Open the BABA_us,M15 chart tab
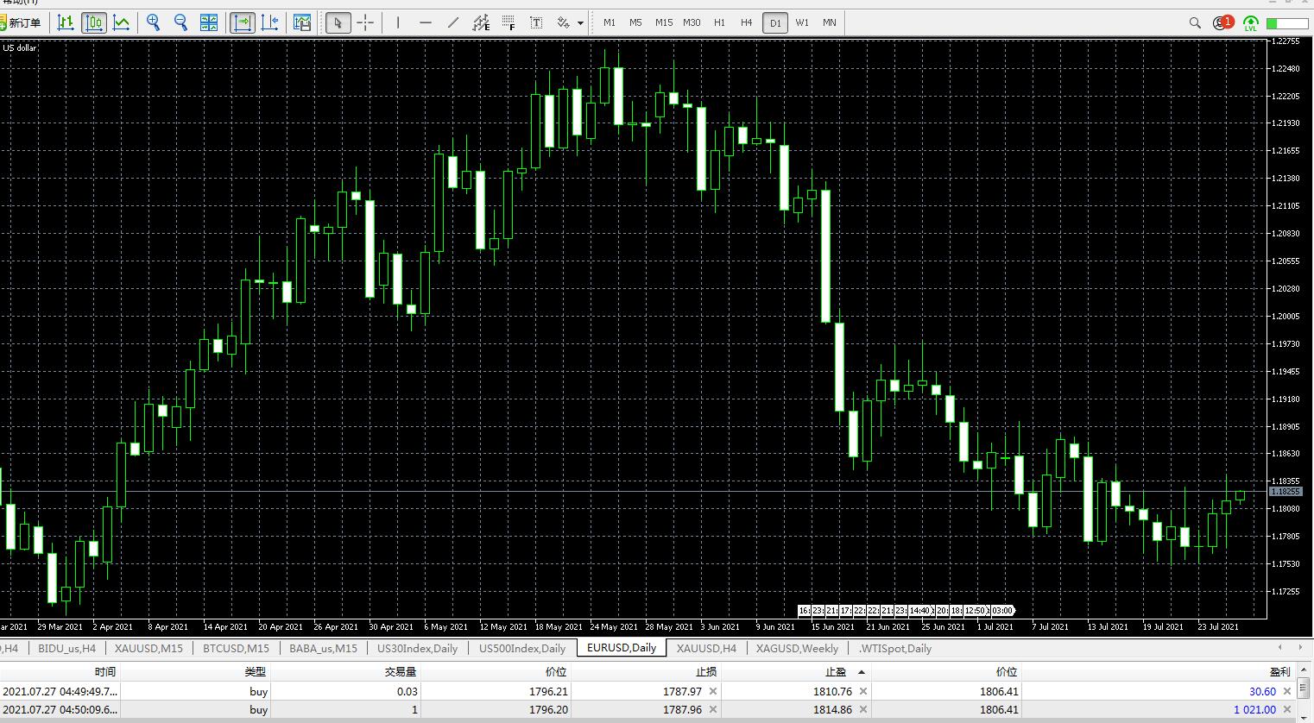 [323, 648]
